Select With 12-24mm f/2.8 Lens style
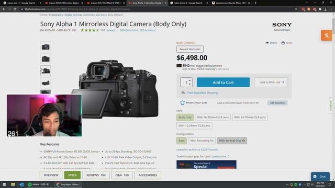Screen dimensions: 335x188 [194, 126]
